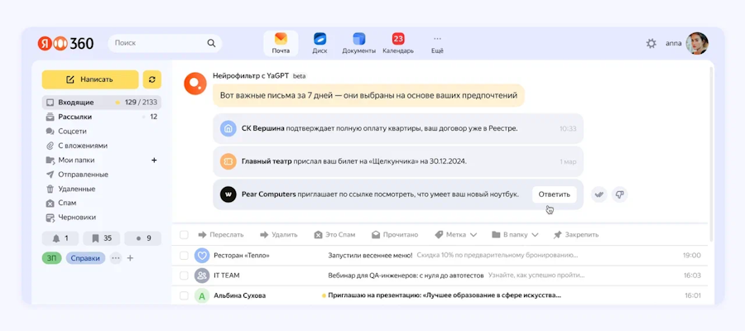Open the Календарь app icon
This screenshot has height=331, width=745.
pyautogui.click(x=398, y=43)
